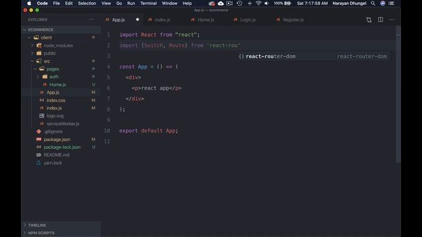Collapse the ECOMMERCE root section
The width and height of the screenshot is (422, 237).
[x=25, y=30]
